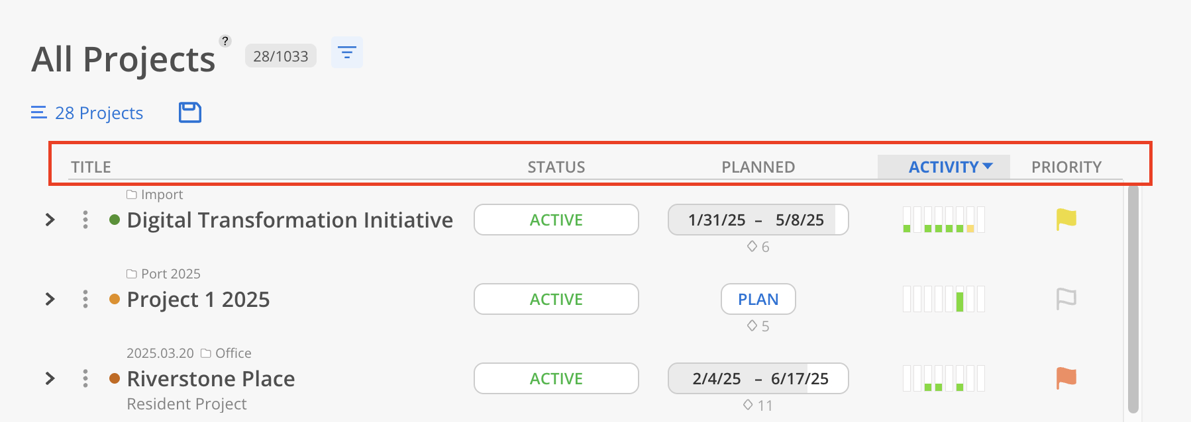Sort by the PRIORITY column header
Image resolution: width=1191 pixels, height=422 pixels.
click(1066, 167)
